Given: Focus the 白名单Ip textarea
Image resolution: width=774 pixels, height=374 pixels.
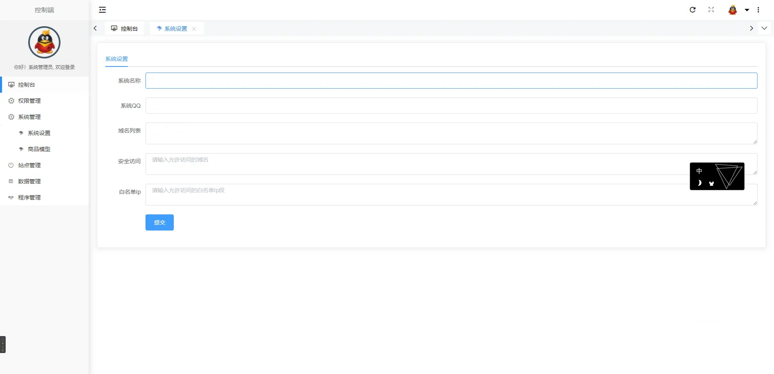Looking at the screenshot, I should [x=415, y=195].
